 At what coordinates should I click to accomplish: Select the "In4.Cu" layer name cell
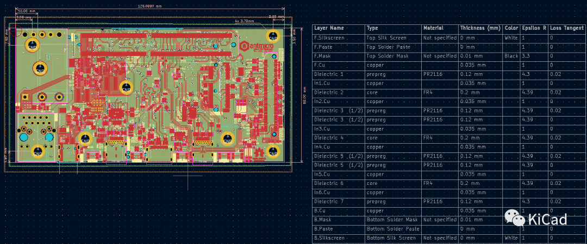click(x=339, y=147)
